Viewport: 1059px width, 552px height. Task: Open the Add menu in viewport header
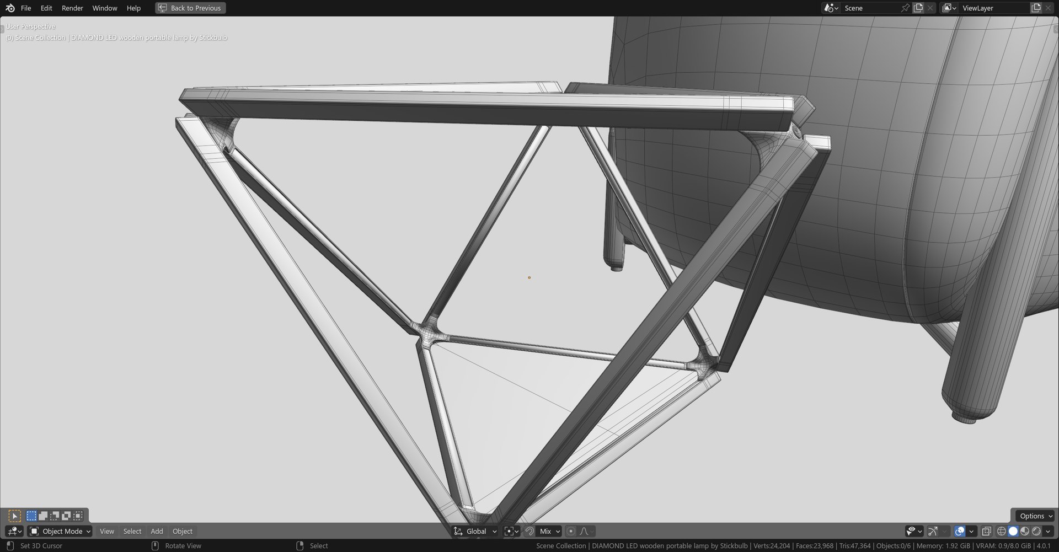(x=157, y=531)
